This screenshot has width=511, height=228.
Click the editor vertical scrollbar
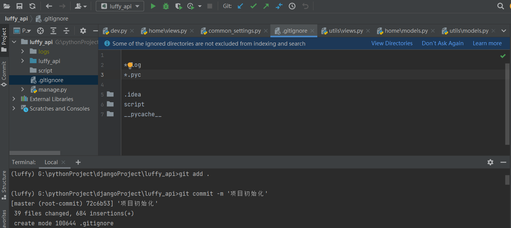point(507,103)
